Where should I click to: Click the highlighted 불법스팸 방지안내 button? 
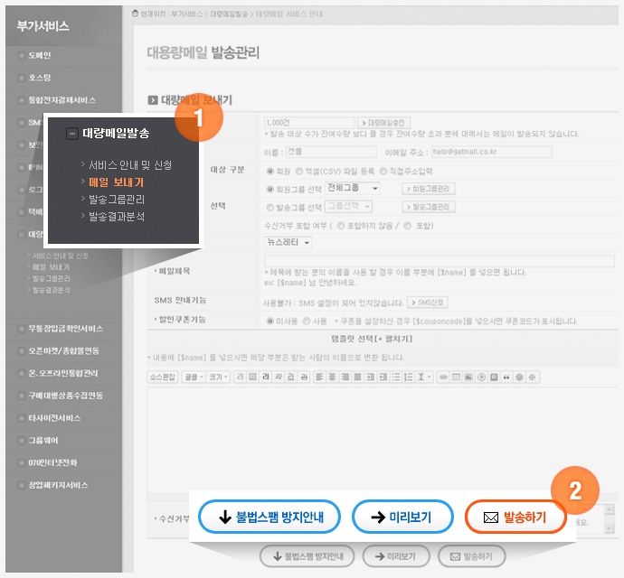(270, 517)
